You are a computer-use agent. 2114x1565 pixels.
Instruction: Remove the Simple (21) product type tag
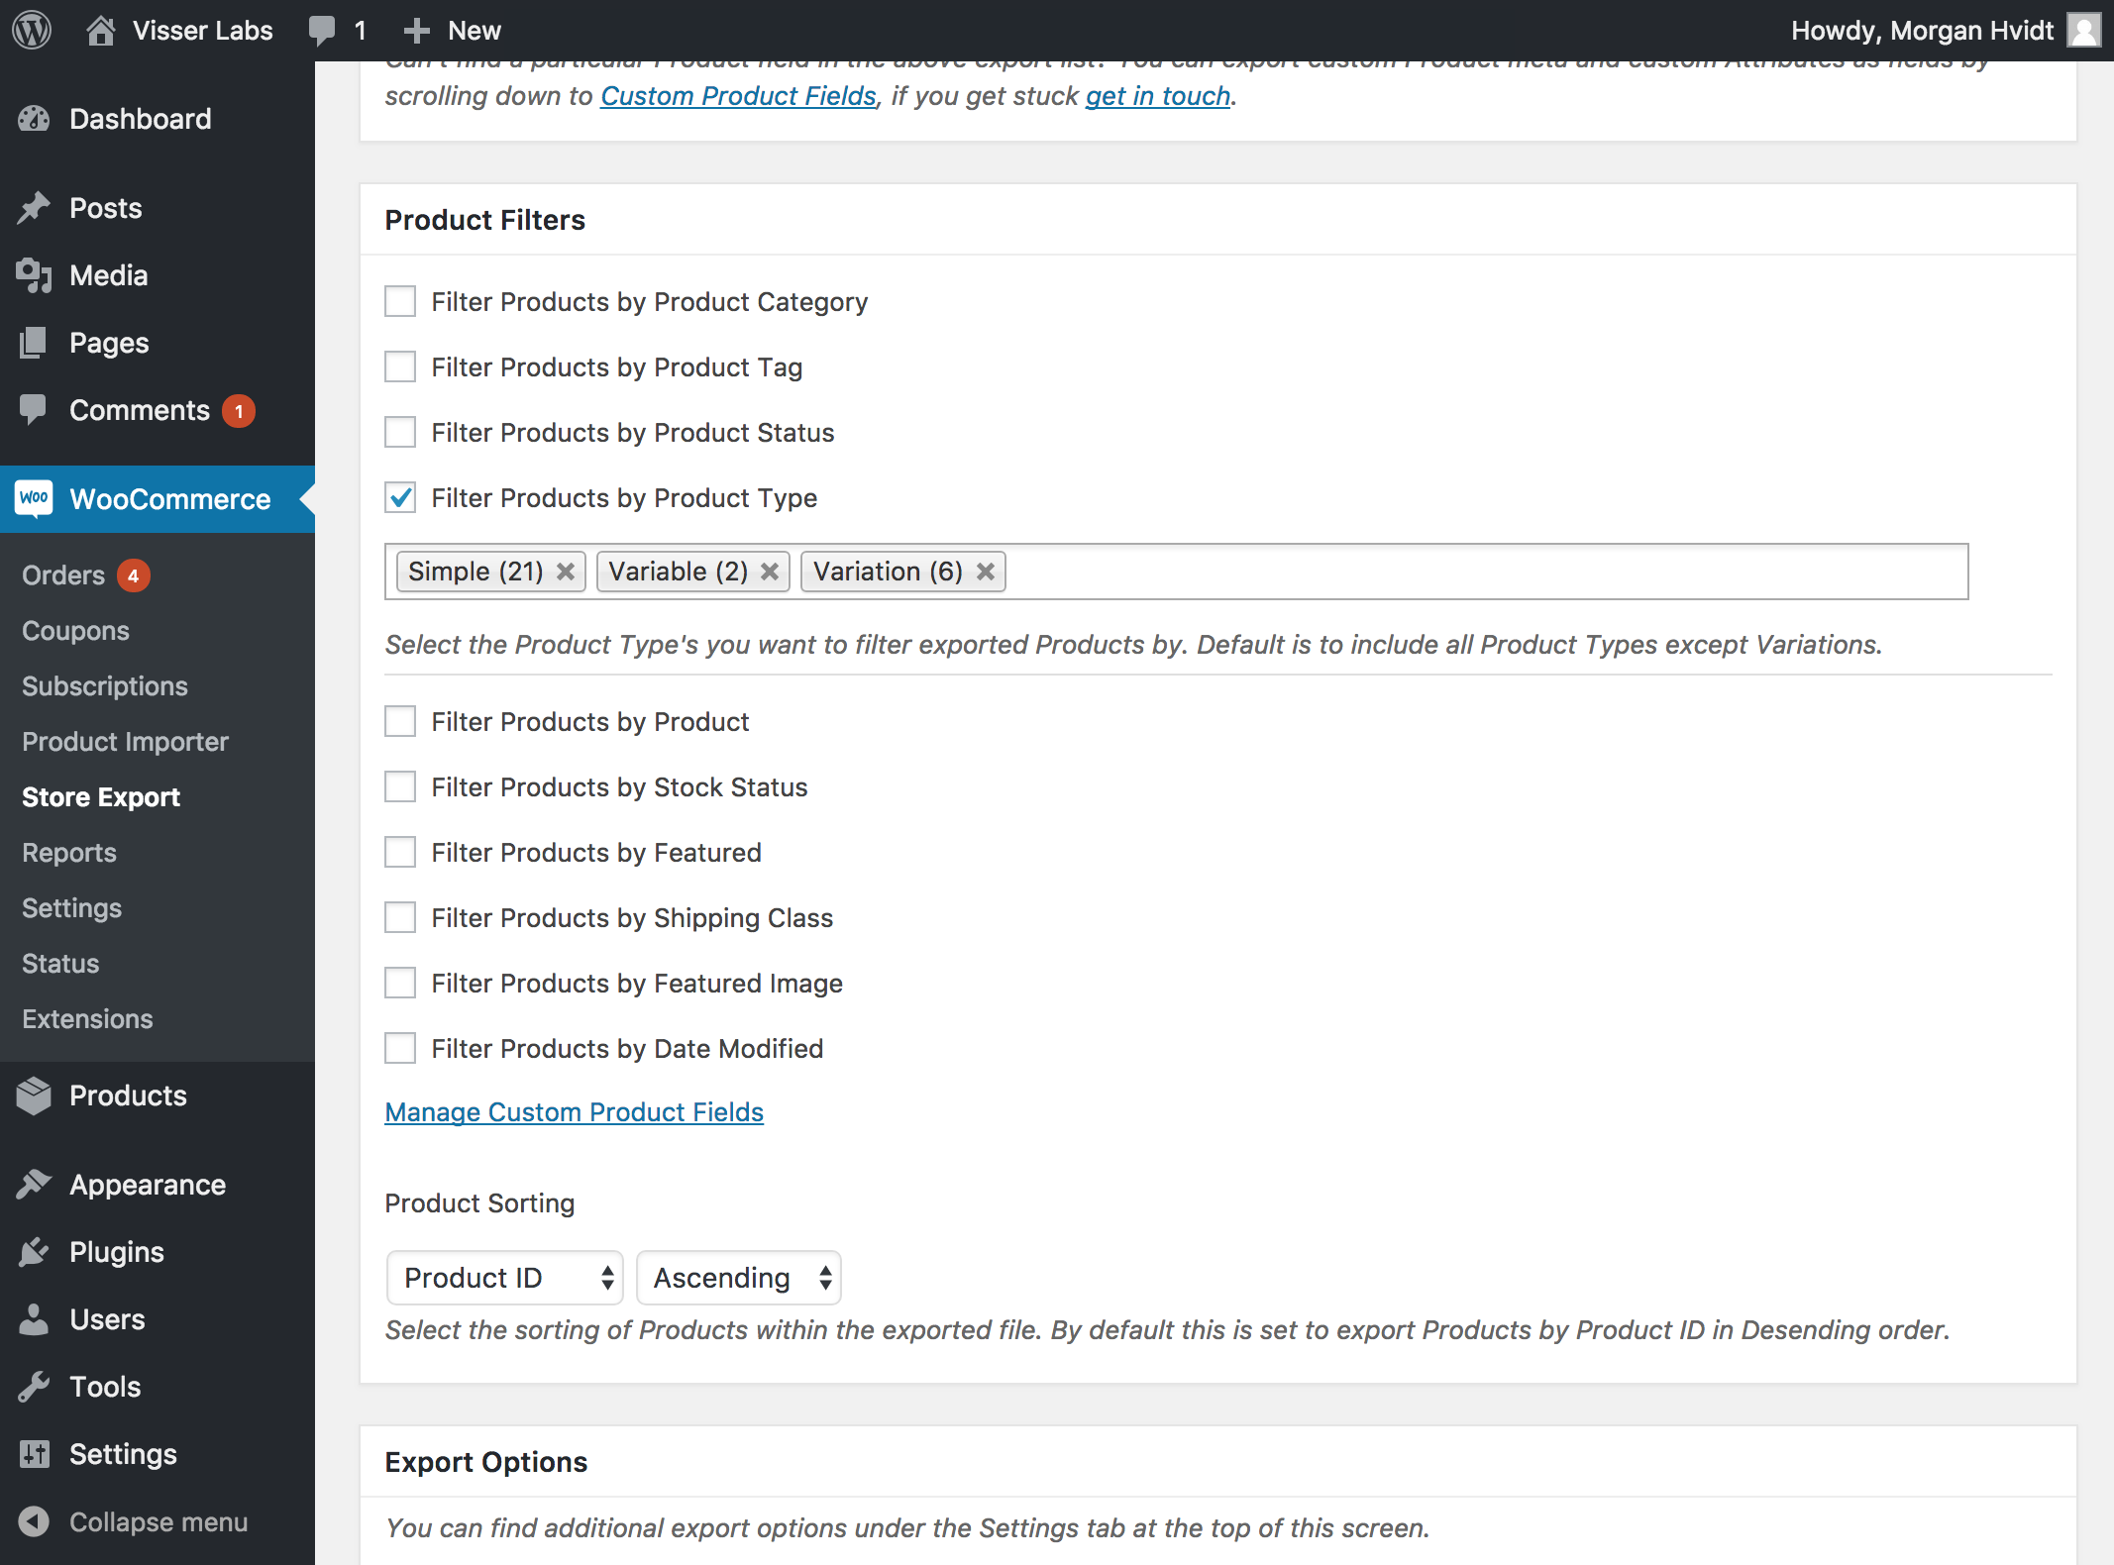pyautogui.click(x=566, y=572)
